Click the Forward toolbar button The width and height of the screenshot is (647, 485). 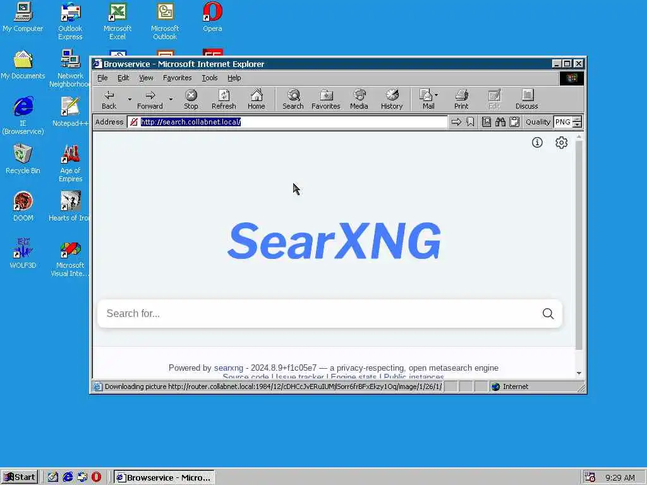[150, 100]
